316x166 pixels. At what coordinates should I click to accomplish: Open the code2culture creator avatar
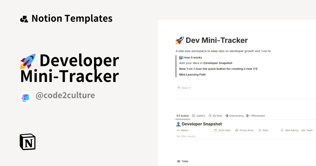[x=26, y=98]
